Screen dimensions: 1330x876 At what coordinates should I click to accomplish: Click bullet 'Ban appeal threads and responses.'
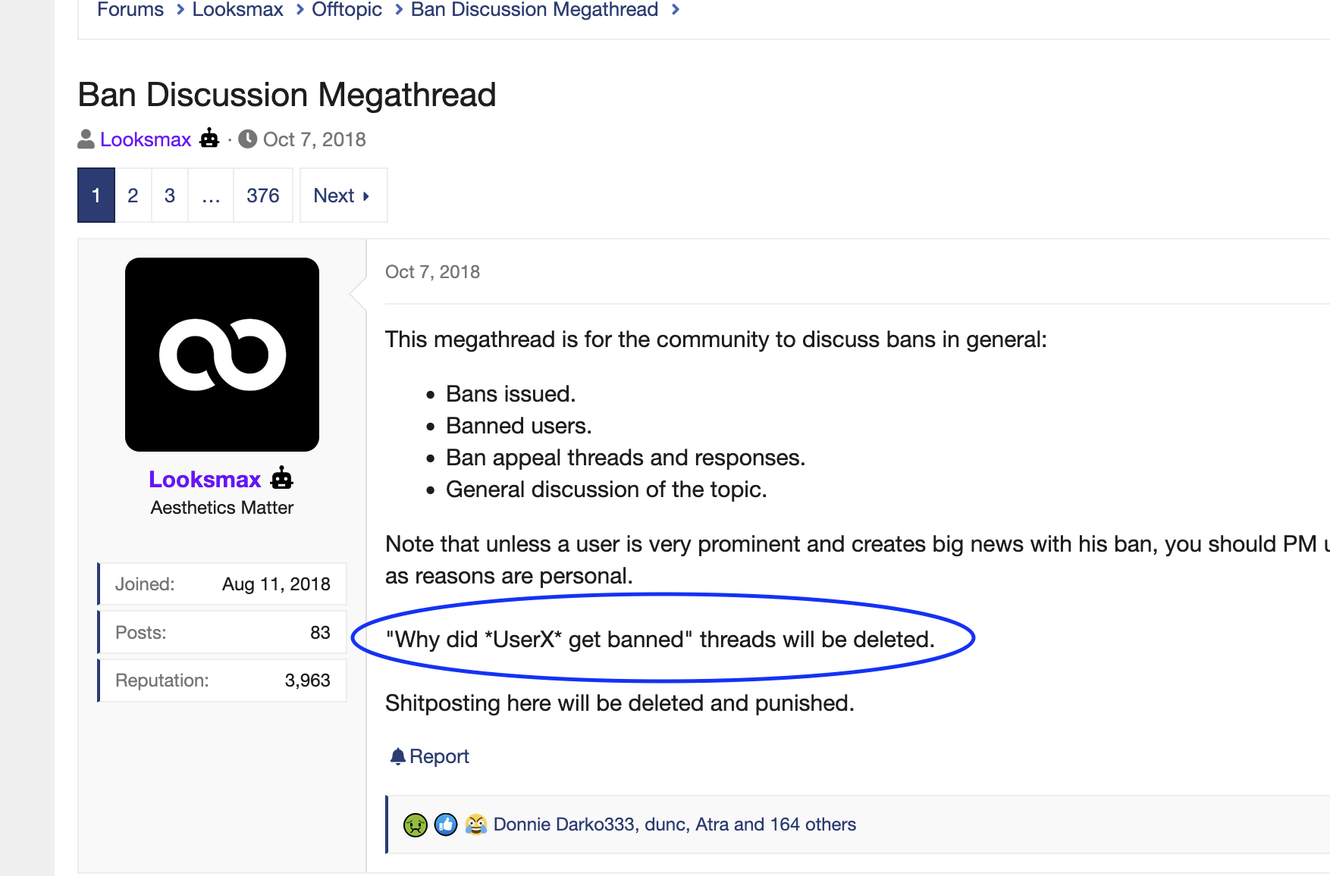point(626,458)
